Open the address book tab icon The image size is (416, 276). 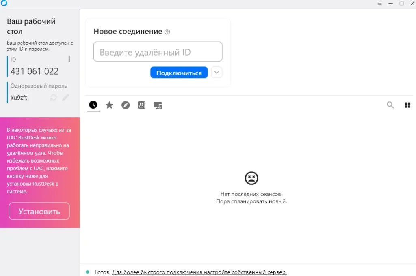click(x=141, y=105)
